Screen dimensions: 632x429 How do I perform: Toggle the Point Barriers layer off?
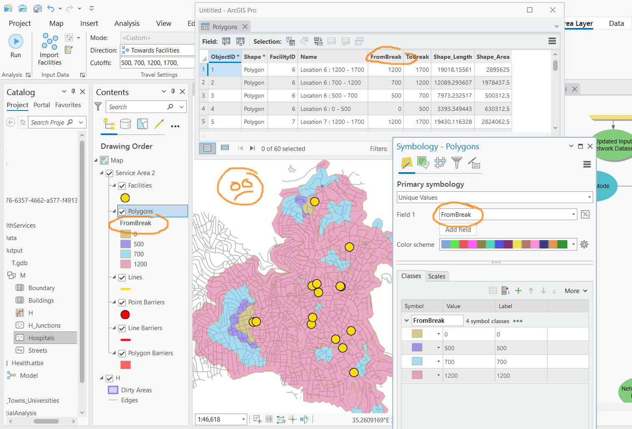click(x=122, y=302)
